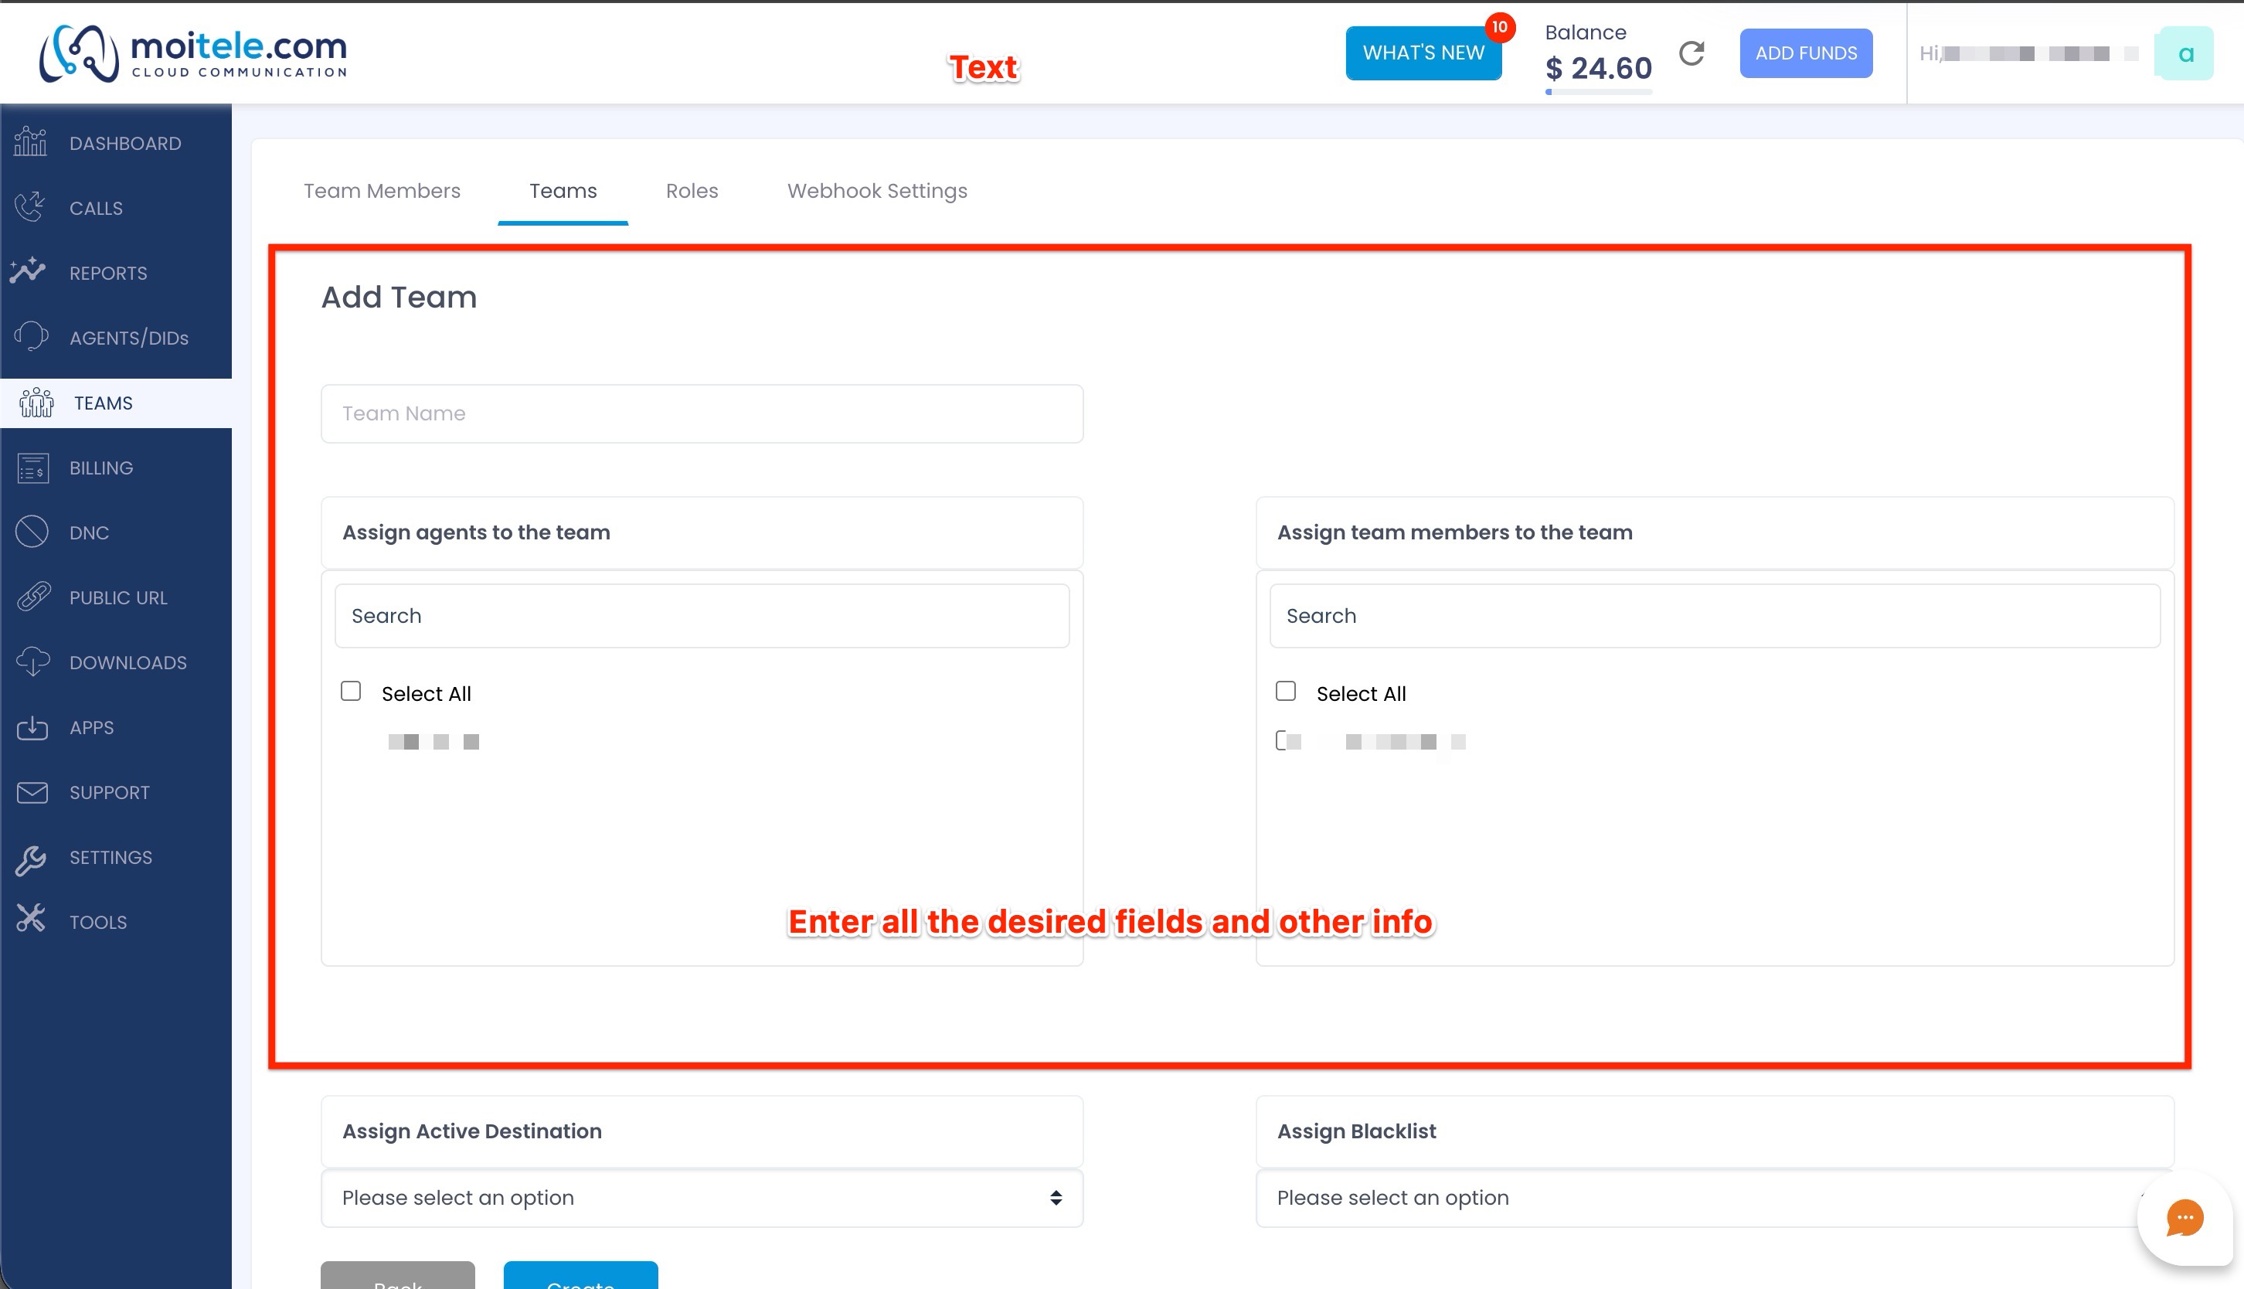The width and height of the screenshot is (2244, 1289).
Task: Switch to the Webhook Settings tab
Action: coord(877,190)
